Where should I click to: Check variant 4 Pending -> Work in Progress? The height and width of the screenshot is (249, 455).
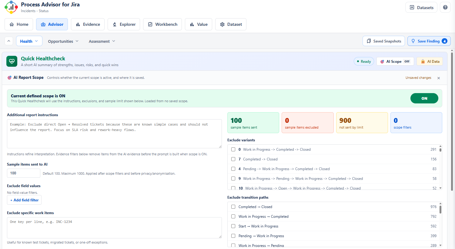click(x=233, y=169)
